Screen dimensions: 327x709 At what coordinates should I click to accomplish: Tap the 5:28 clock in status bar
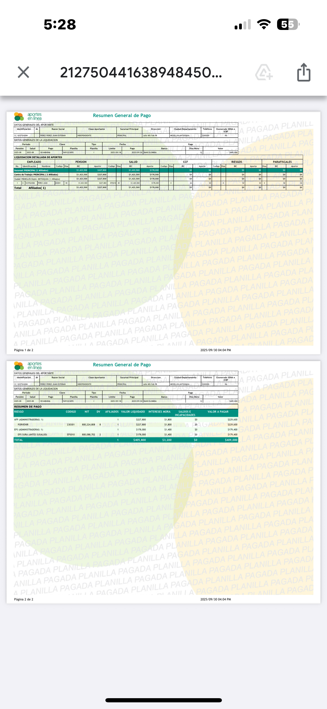[60, 24]
